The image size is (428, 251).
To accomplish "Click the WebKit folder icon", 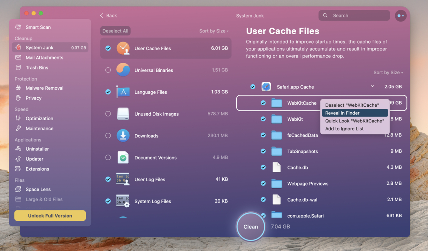I will (x=276, y=119).
